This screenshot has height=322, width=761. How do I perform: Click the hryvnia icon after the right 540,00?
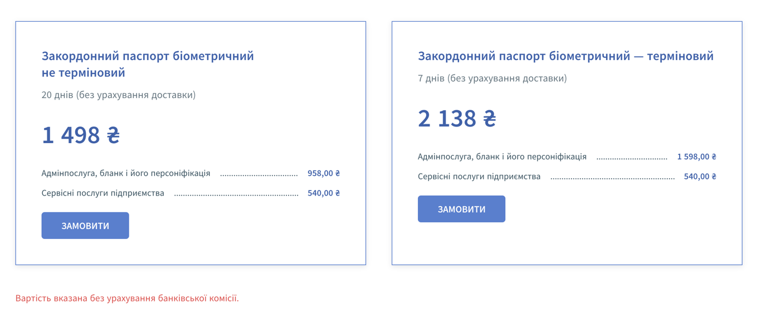click(715, 177)
